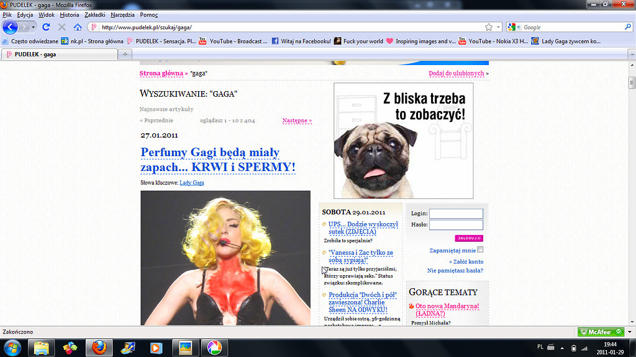Open the paint tools taskbar icon
Screen dimensions: 636x357
[127, 348]
